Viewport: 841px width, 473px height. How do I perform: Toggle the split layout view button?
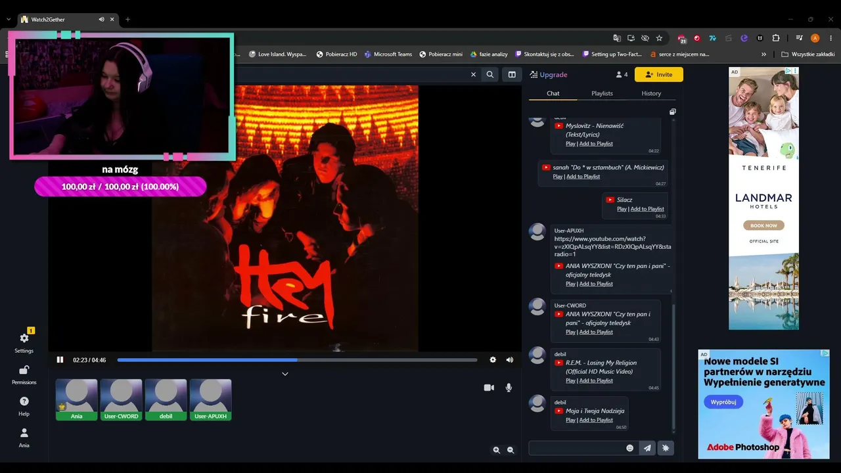[512, 75]
